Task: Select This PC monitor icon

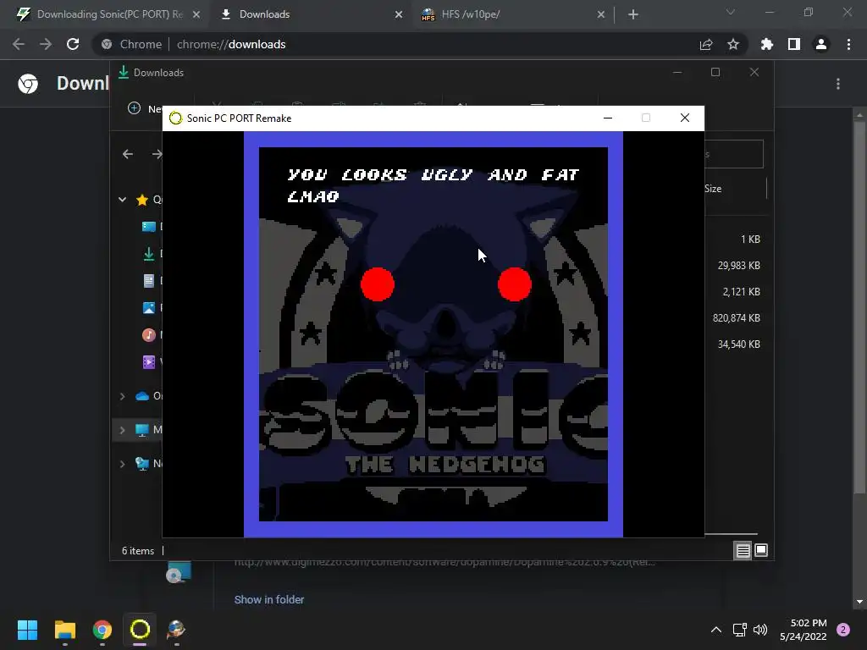Action: pos(142,430)
